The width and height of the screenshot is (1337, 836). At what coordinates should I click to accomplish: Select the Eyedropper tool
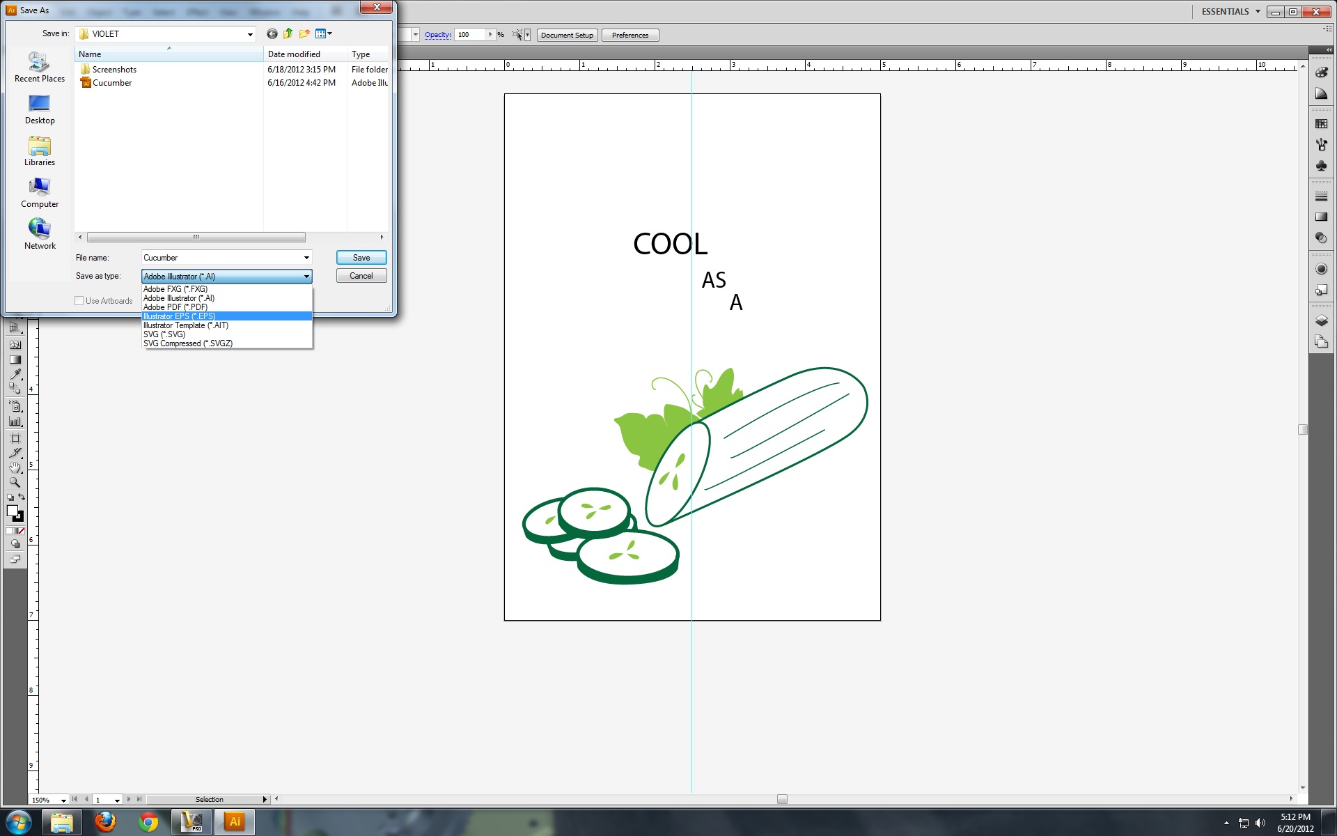15,375
